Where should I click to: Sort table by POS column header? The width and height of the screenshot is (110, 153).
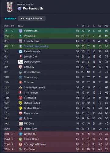[6, 26]
